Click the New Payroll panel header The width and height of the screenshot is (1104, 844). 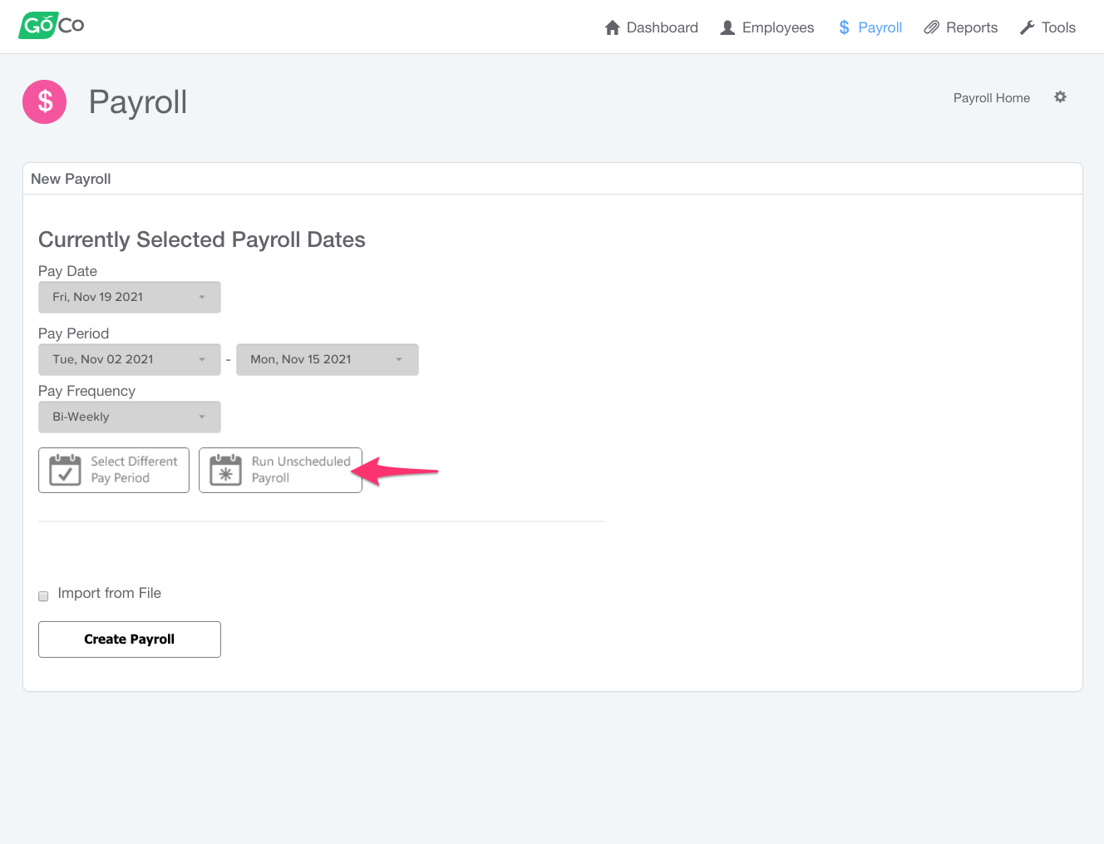[x=553, y=179]
